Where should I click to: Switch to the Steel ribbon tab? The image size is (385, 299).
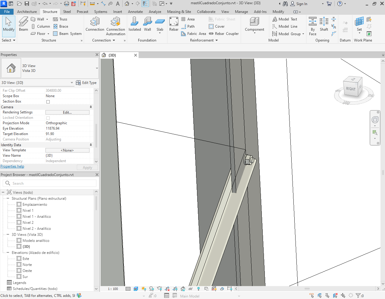(67, 12)
